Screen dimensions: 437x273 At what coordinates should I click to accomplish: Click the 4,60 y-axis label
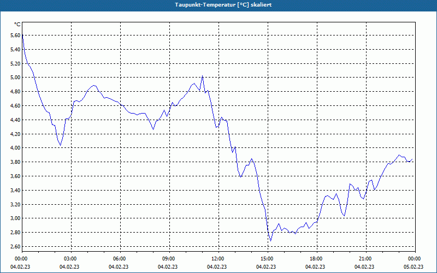pos(15,105)
